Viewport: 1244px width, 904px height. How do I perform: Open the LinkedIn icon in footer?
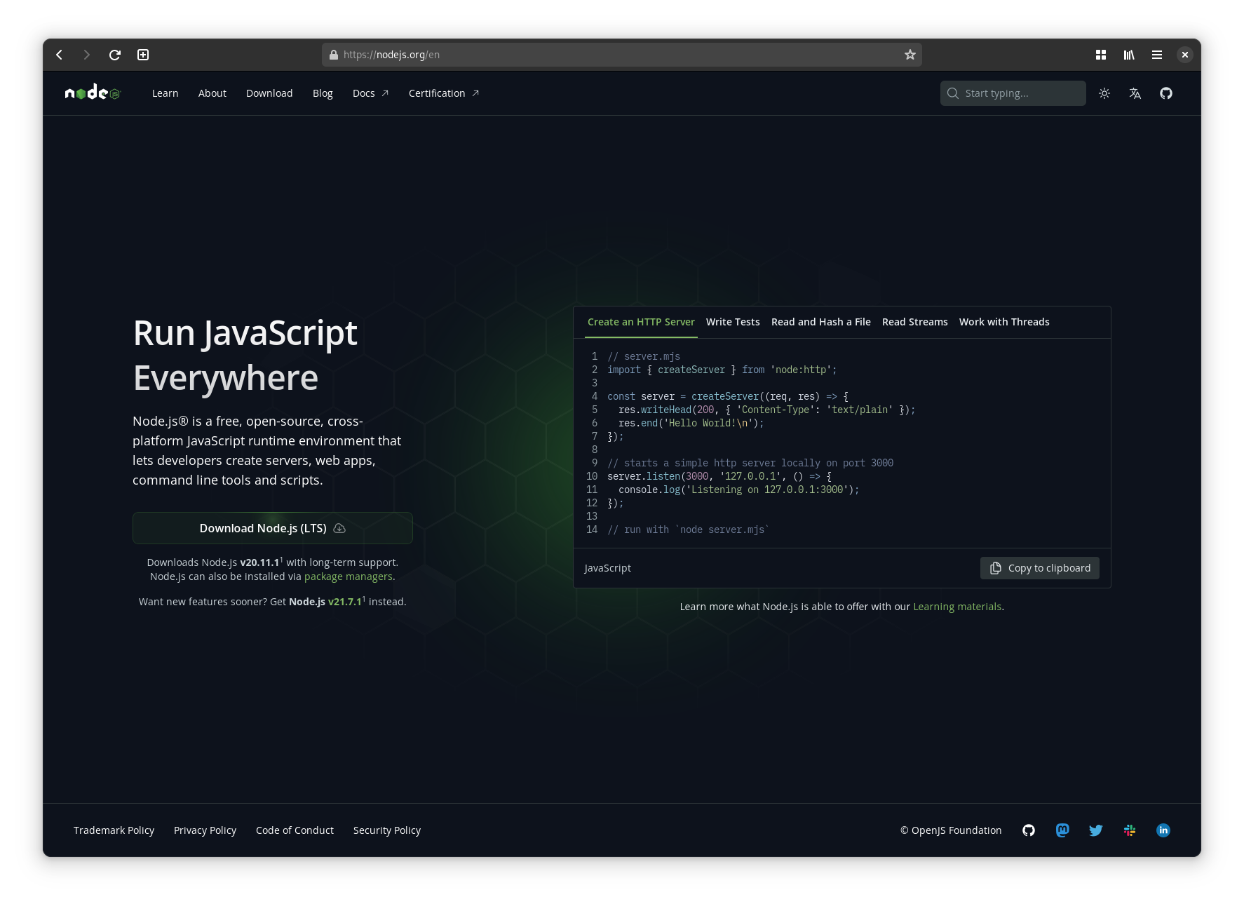[1163, 830]
